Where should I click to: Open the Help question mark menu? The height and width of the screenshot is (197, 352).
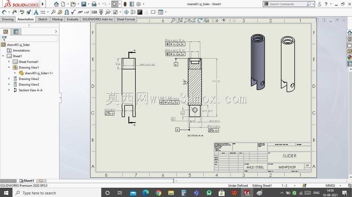click(x=326, y=4)
